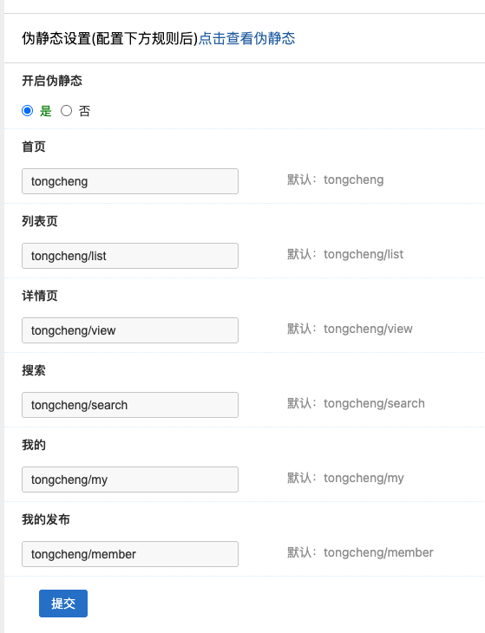Click the 默认: tongcheng/view hint text
Screen dimensions: 485x633
click(350, 329)
